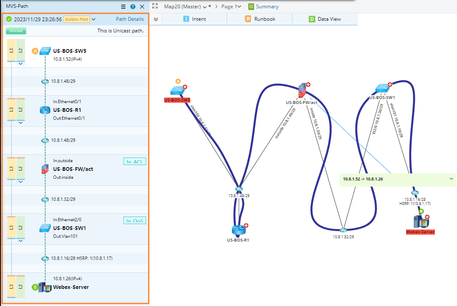The height and width of the screenshot is (306, 457).
Task: Open the MVS-Path hamburger menu
Action: (x=123, y=7)
